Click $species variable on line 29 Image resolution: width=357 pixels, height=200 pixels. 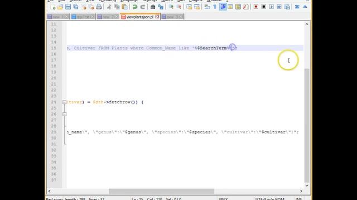[200, 132]
